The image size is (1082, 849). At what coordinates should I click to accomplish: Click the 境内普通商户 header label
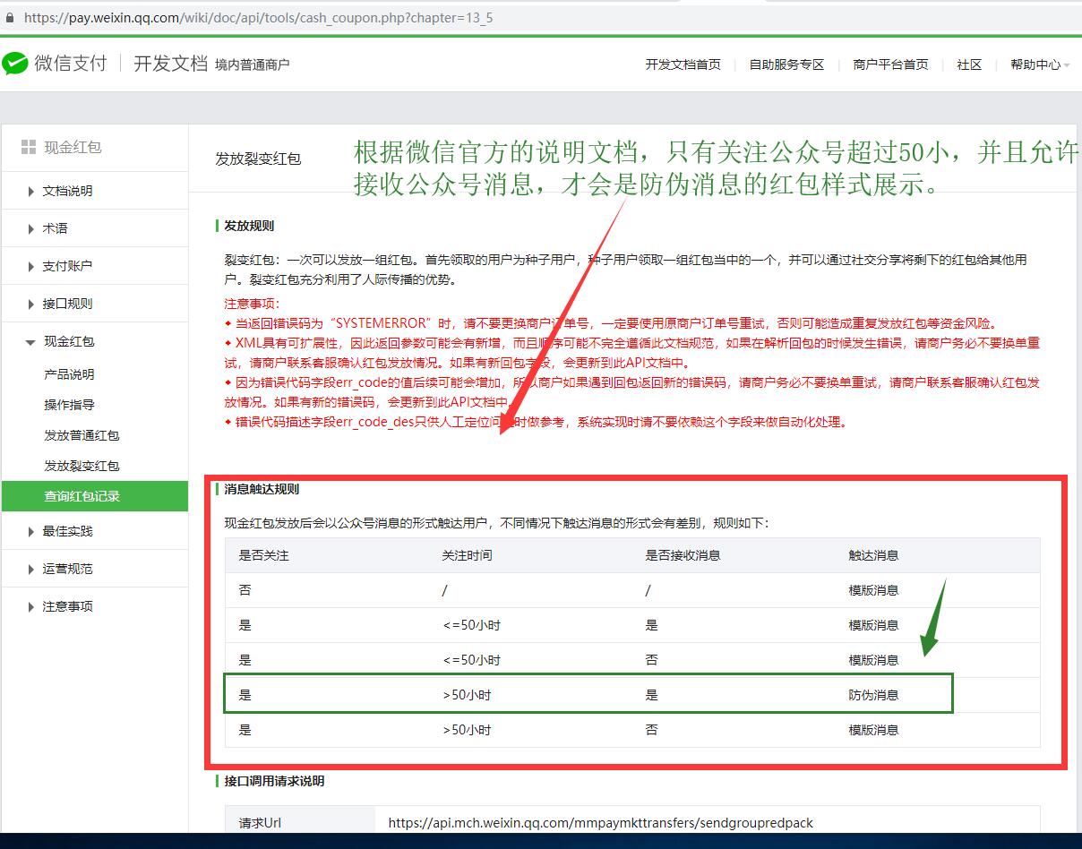253,64
